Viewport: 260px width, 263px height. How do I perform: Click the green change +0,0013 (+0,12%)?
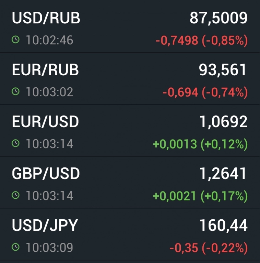(200, 144)
